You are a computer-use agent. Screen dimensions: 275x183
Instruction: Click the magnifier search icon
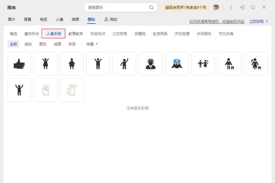coord(151,7)
